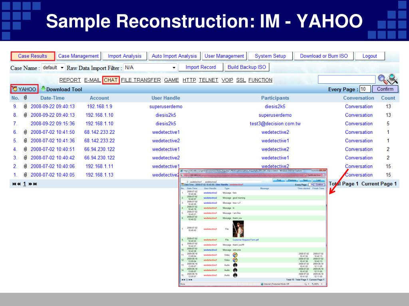Click participant test3@decision.com.tw
The height and width of the screenshot is (306, 409).
click(275, 124)
